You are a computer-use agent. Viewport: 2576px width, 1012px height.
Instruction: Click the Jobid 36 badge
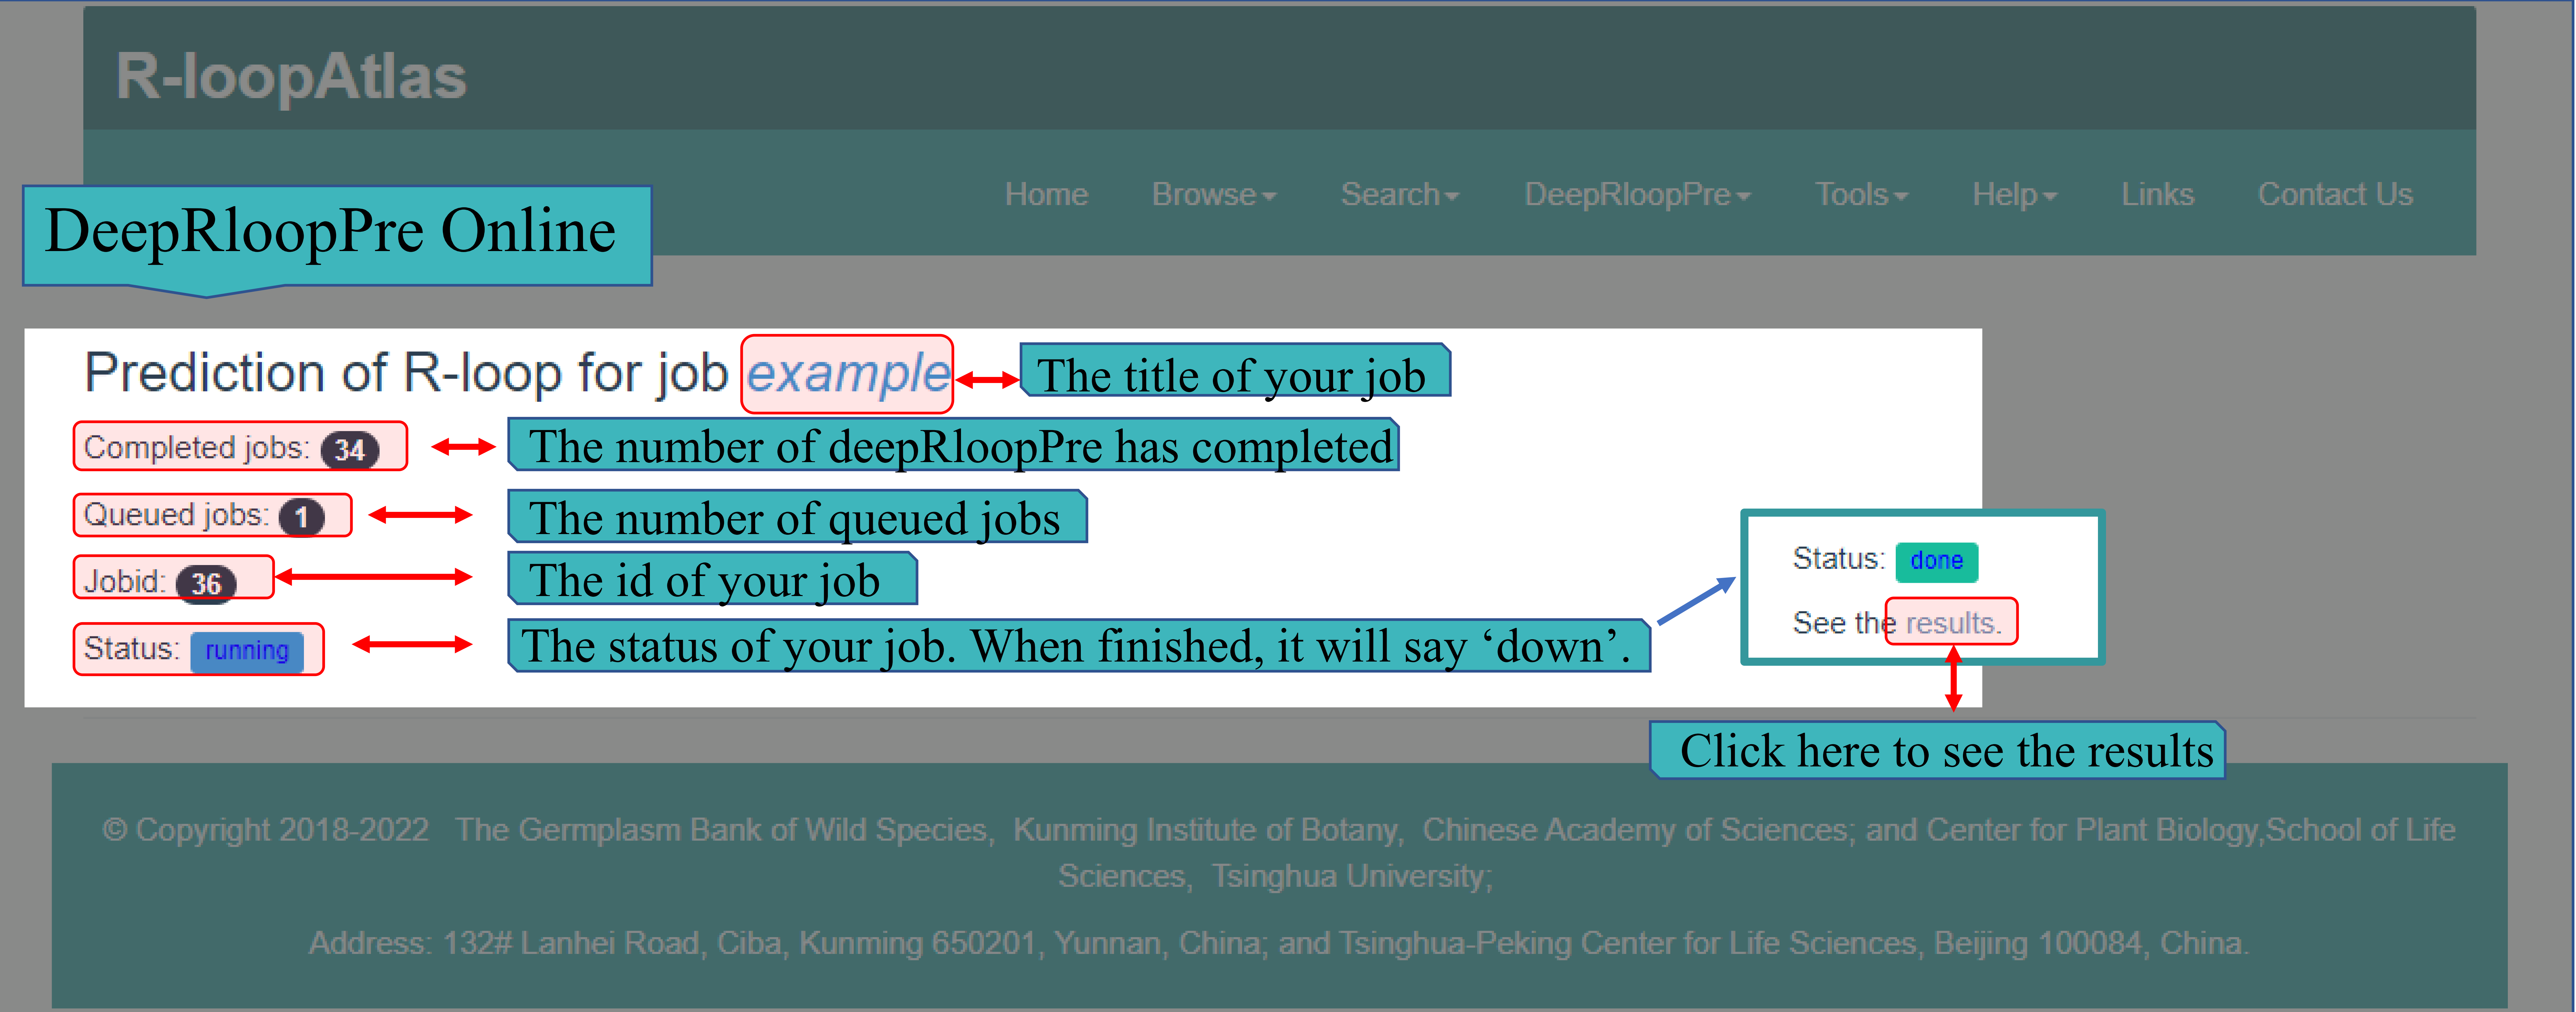pos(206,583)
